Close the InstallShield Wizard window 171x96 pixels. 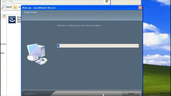click(140, 8)
